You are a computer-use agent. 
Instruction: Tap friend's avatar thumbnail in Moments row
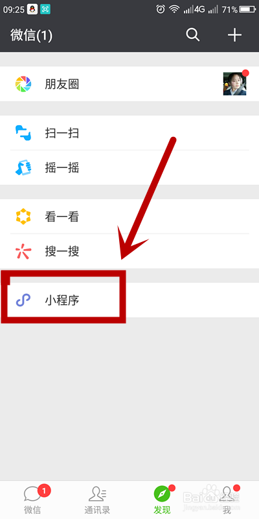tap(234, 84)
